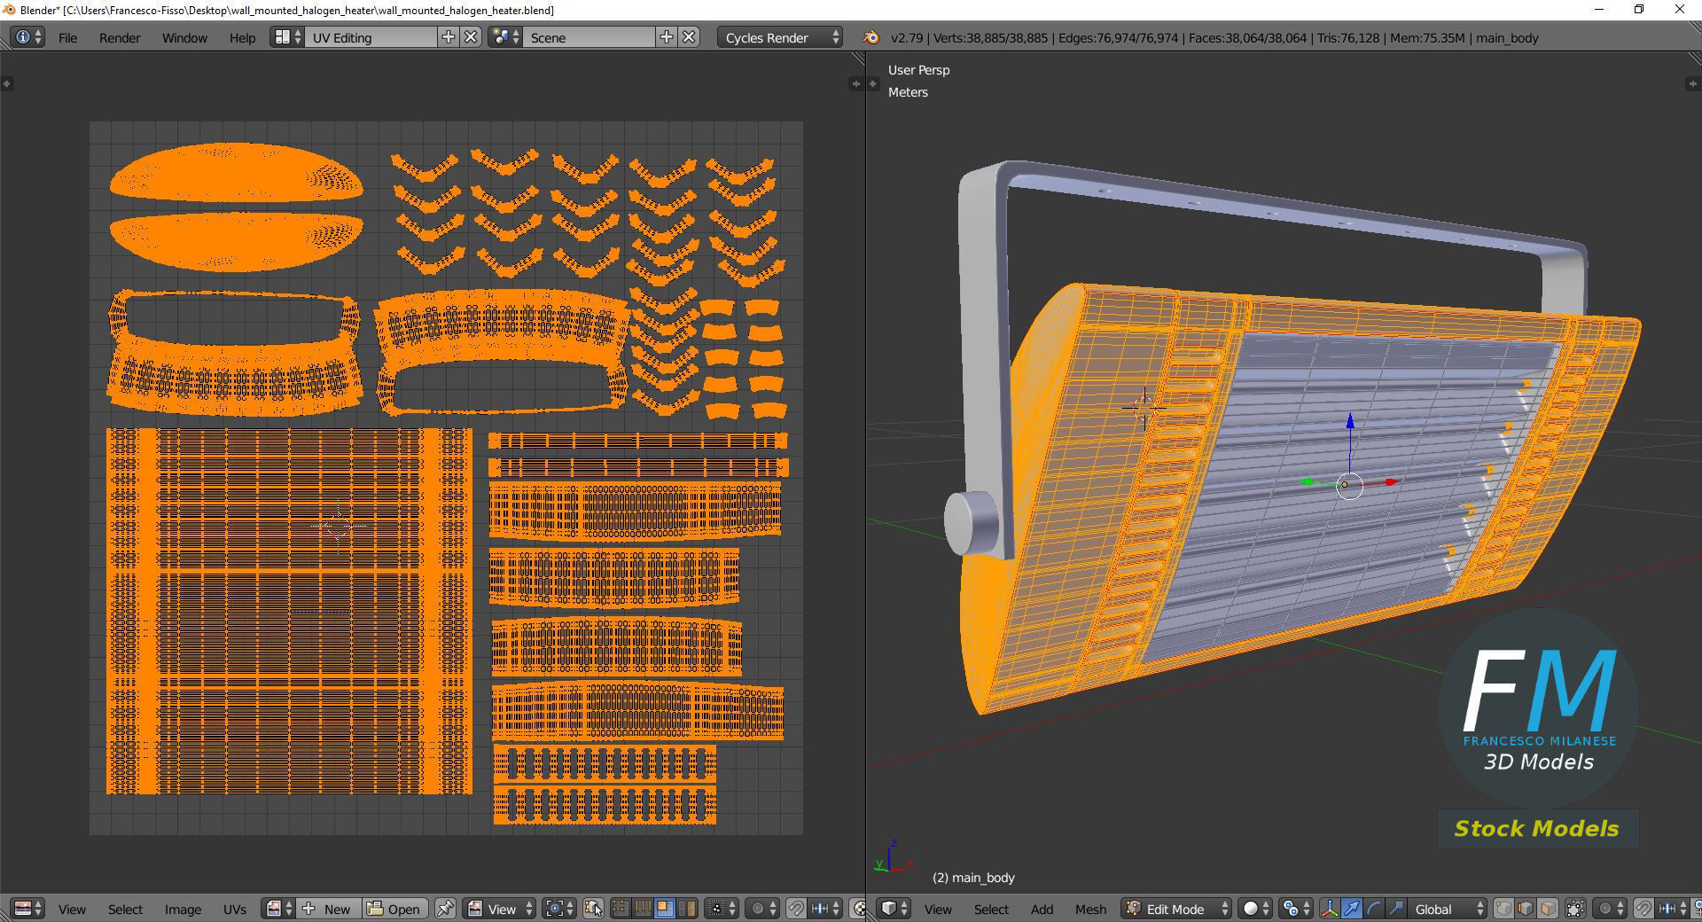Expand the UV editor side panel plus

855,83
